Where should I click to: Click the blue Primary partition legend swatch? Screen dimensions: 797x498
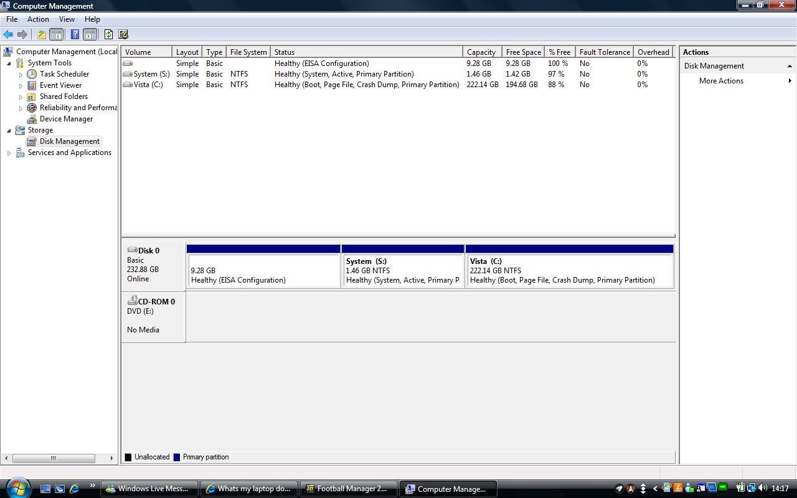click(x=177, y=457)
